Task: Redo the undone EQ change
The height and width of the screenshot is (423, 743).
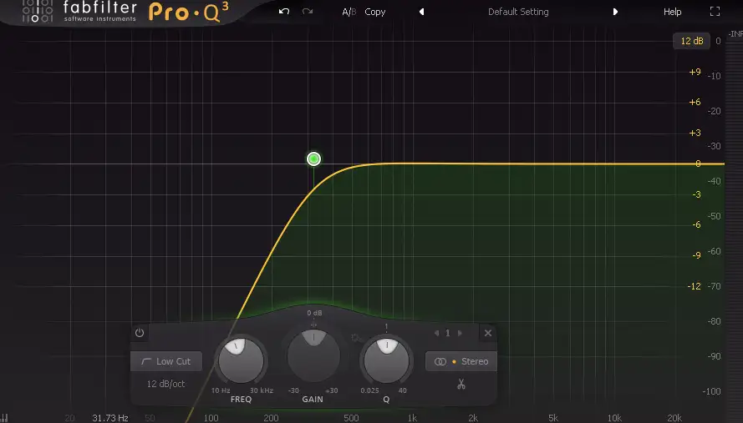Action: (308, 12)
